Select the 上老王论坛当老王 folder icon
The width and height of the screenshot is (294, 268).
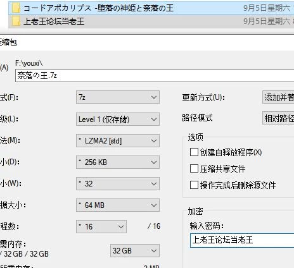point(16,21)
